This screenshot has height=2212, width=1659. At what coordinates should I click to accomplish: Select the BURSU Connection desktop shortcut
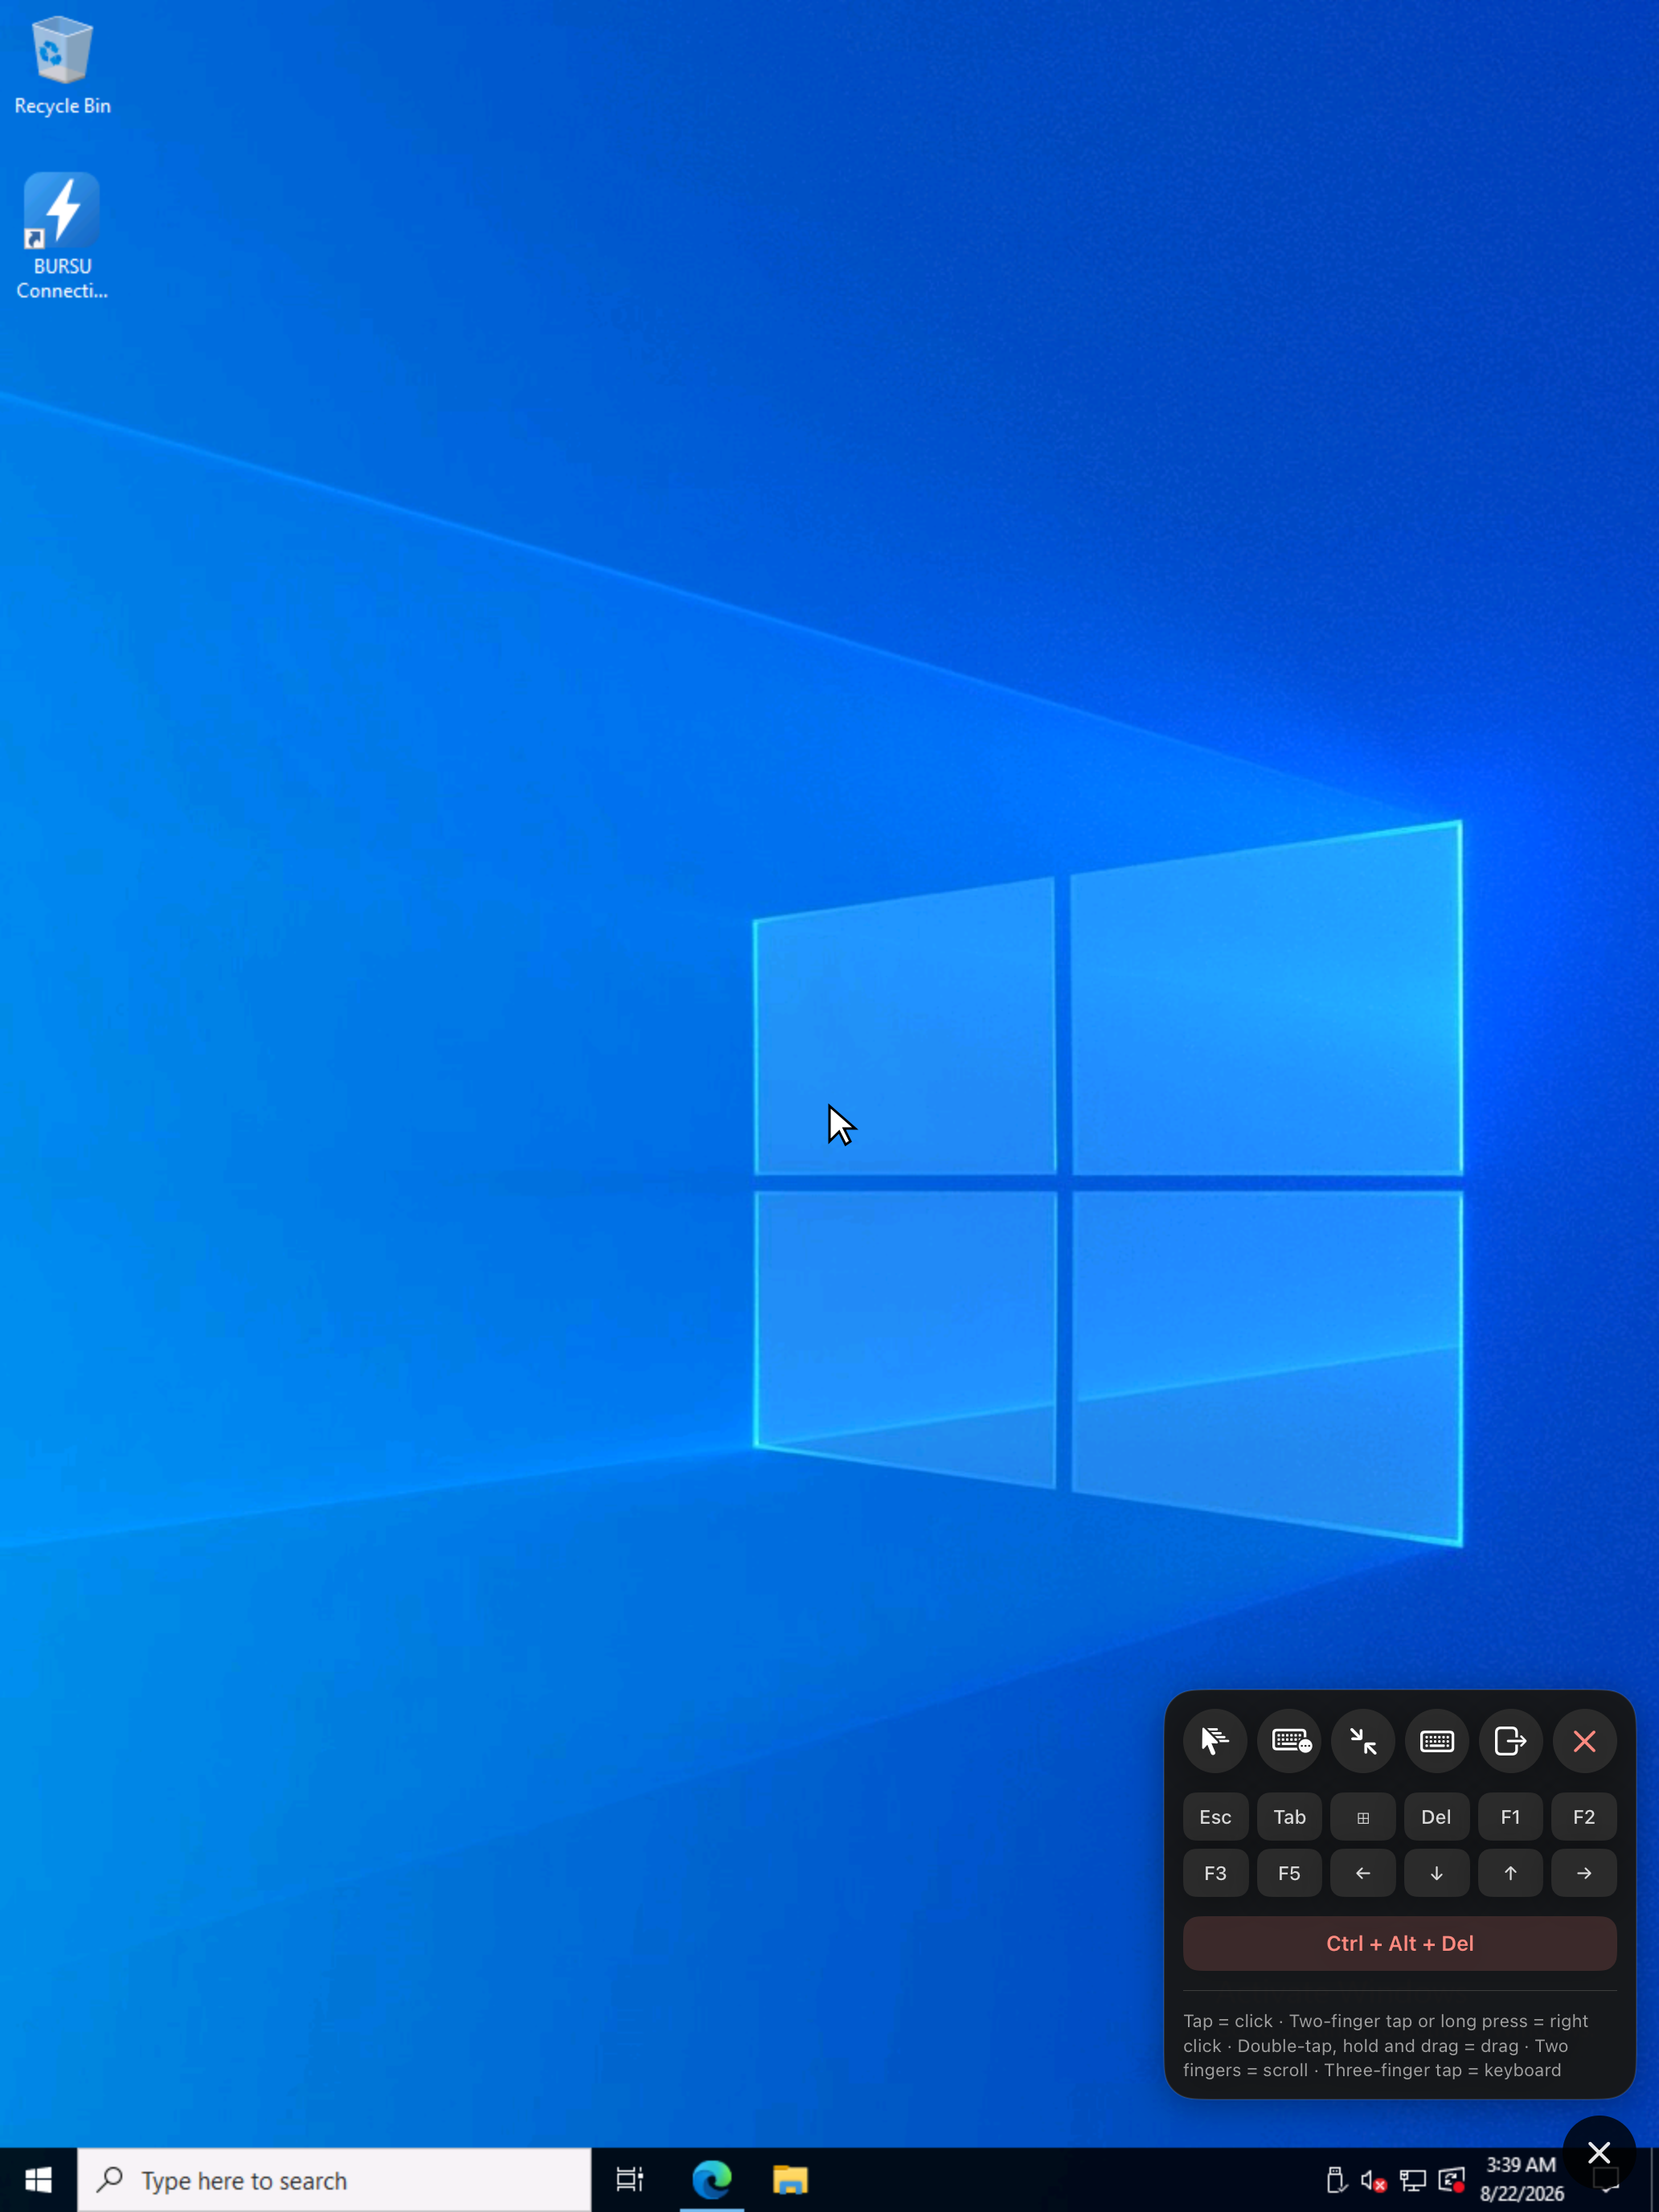tap(62, 237)
